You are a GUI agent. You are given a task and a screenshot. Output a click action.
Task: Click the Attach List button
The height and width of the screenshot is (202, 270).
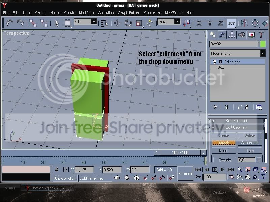[x=250, y=143]
